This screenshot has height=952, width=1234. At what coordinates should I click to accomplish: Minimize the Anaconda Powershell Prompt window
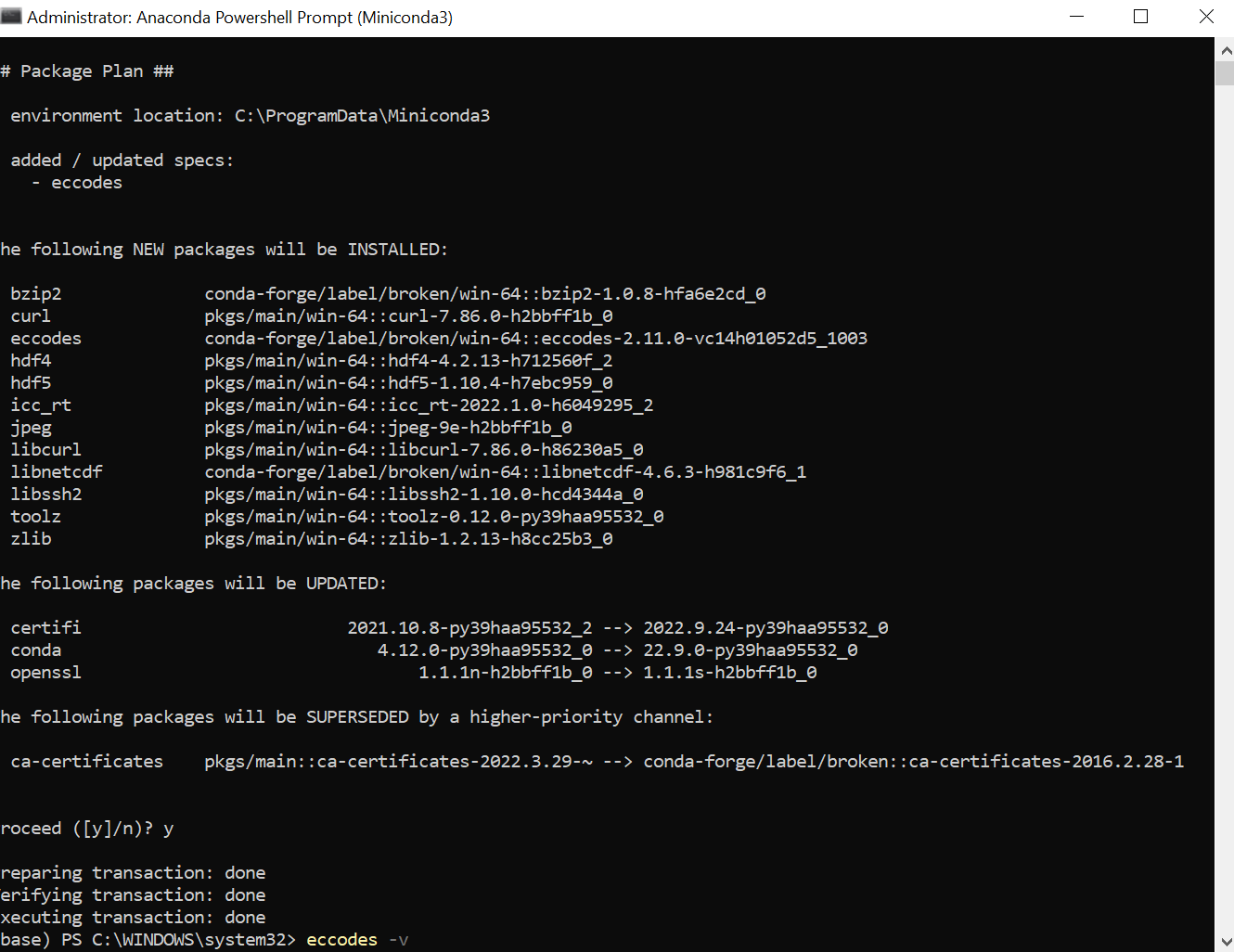[x=1077, y=17]
